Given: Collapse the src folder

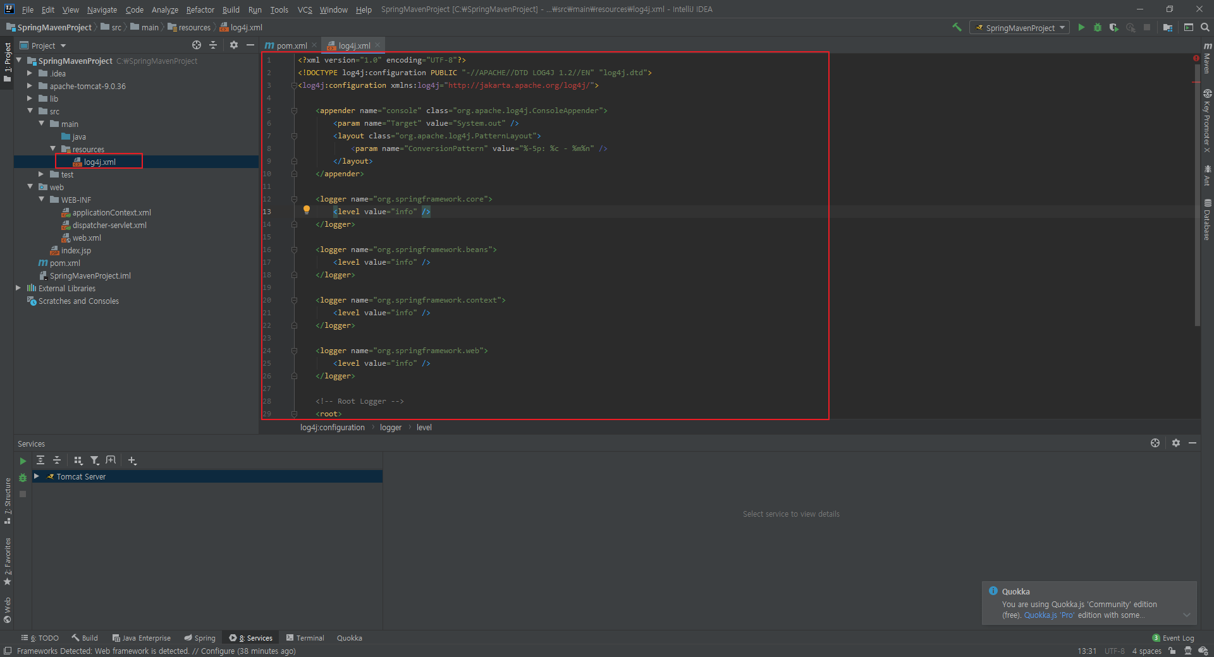Looking at the screenshot, I should click(x=30, y=111).
